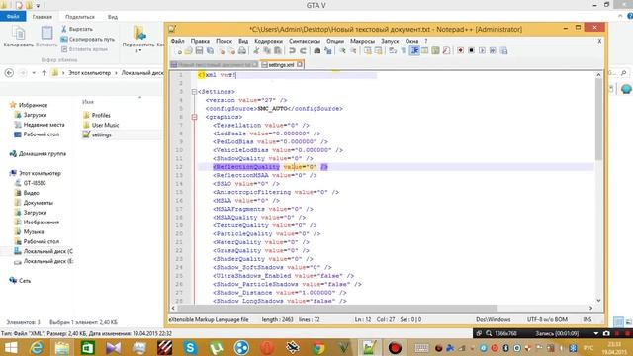Collapse the graphics fold marker
This screenshot has height=356, width=633.
tap(194, 117)
